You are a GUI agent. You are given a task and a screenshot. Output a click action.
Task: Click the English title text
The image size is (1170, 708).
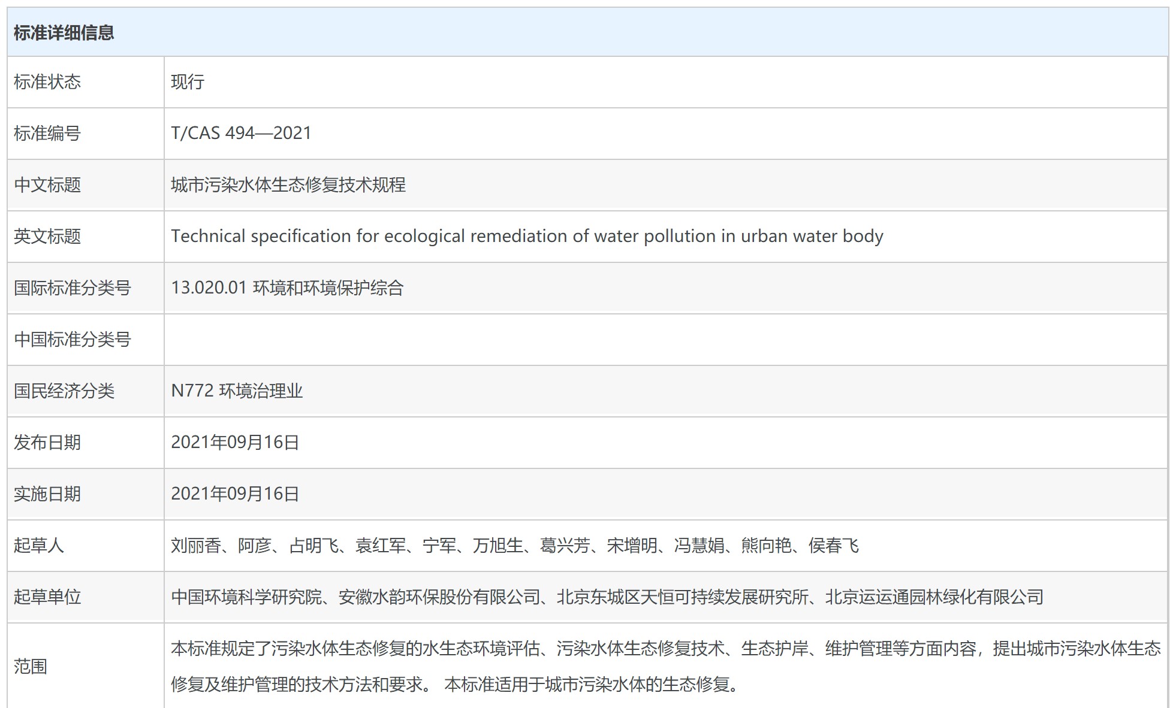[526, 236]
